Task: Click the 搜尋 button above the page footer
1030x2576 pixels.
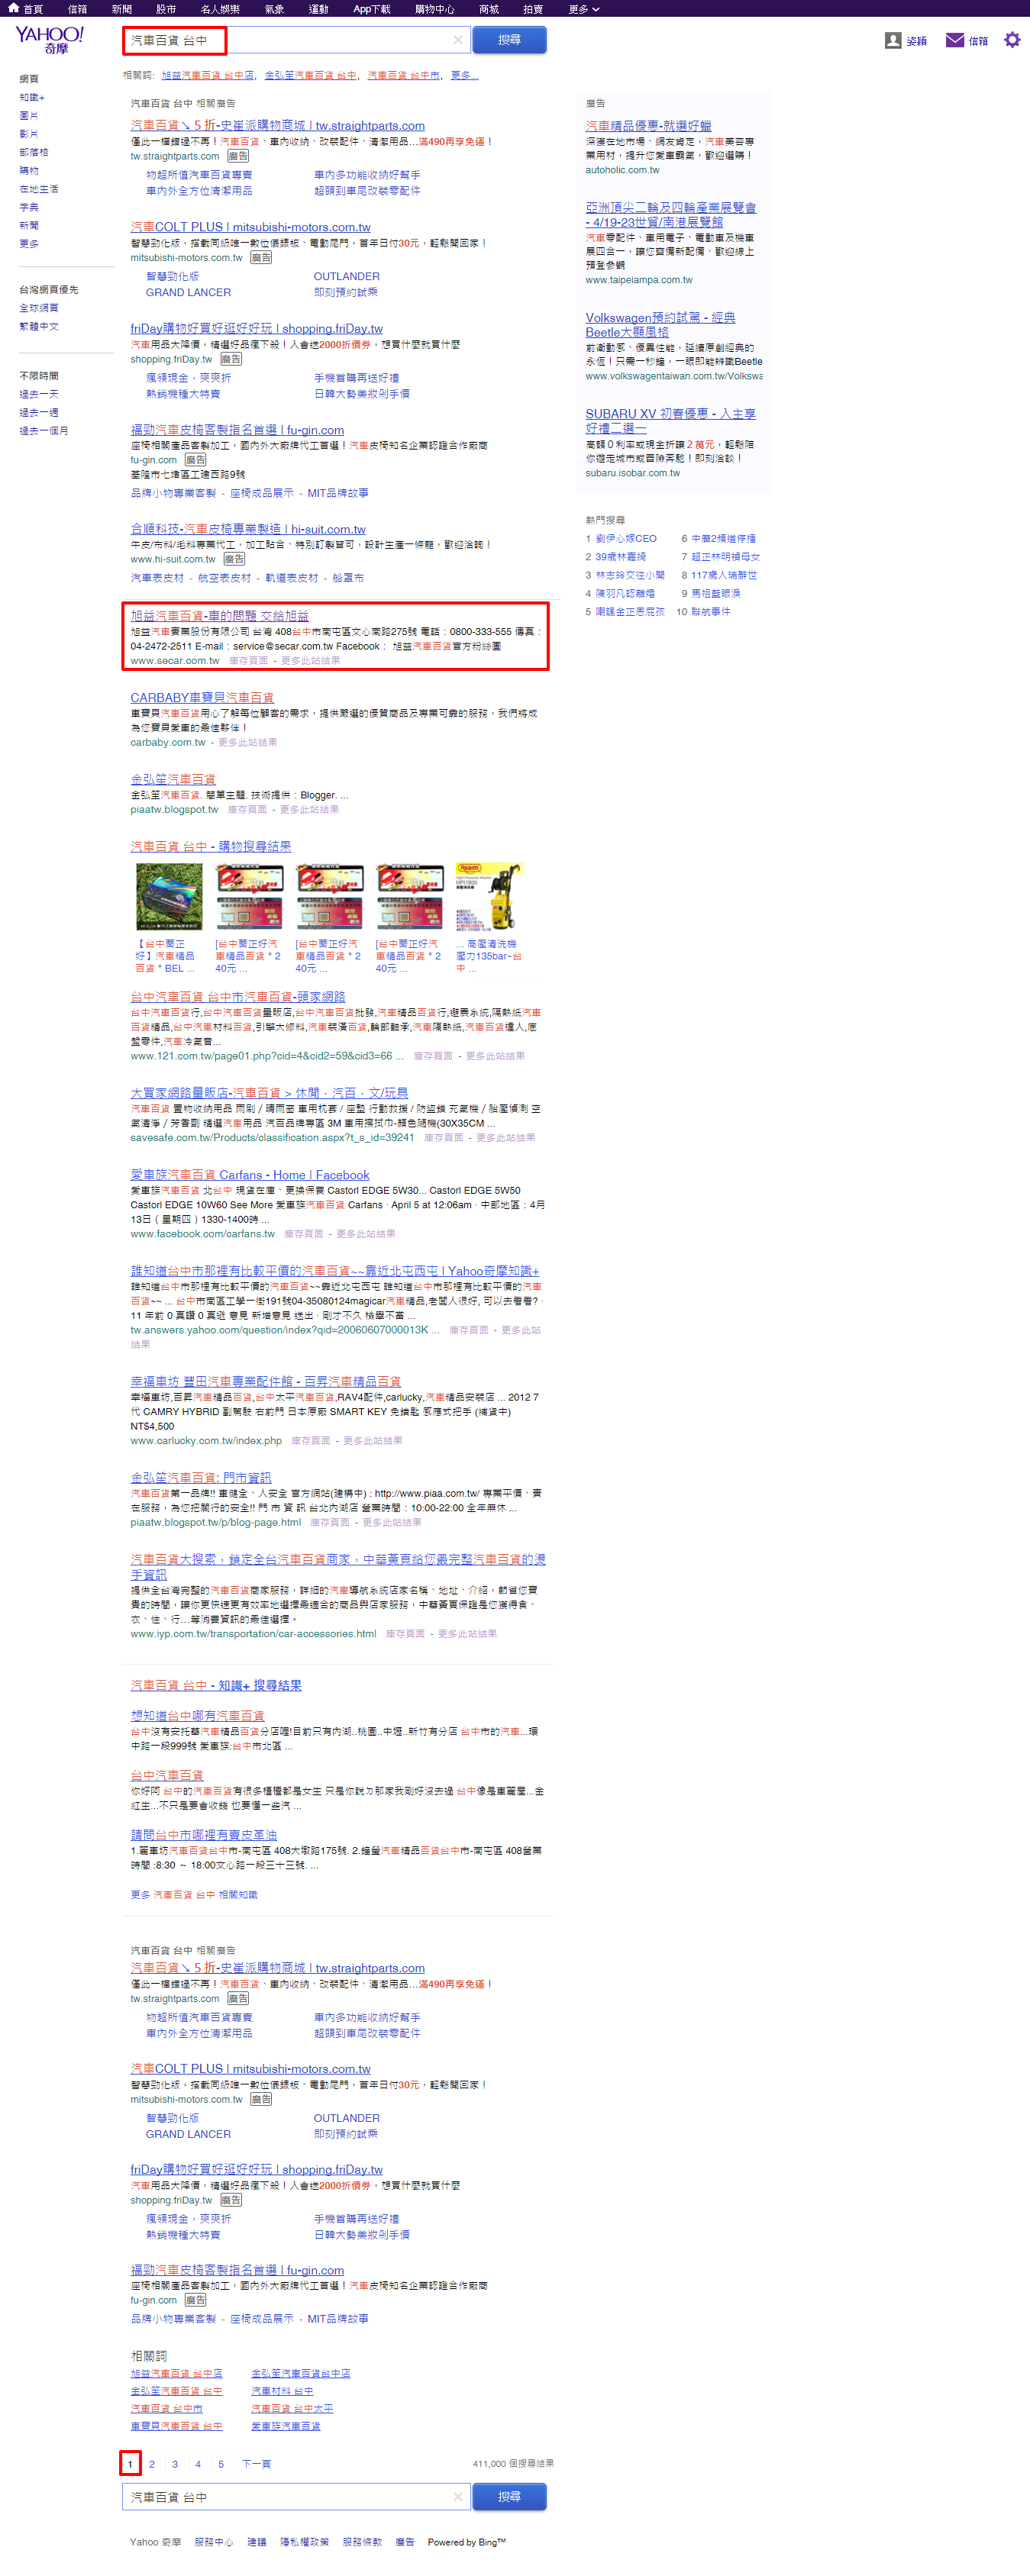Action: [x=509, y=2496]
